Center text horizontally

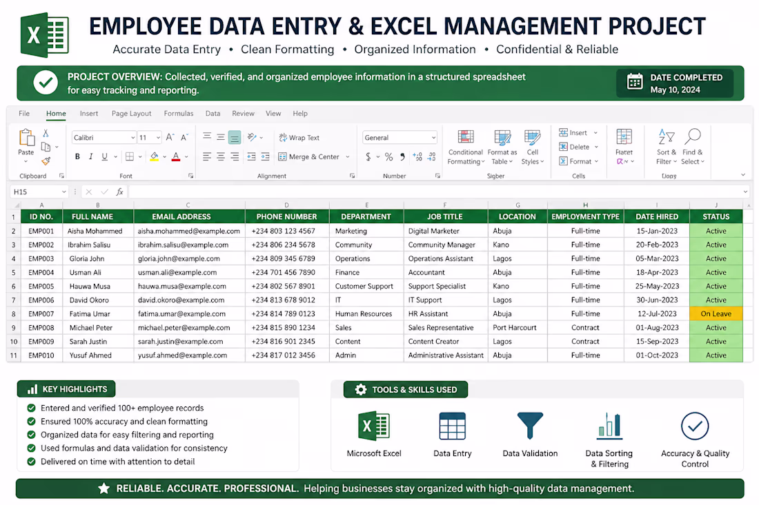220,156
